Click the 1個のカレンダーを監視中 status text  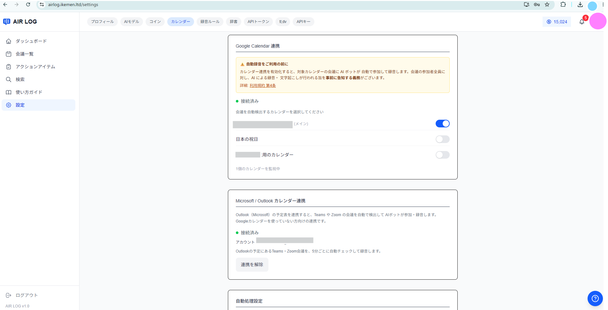click(258, 169)
